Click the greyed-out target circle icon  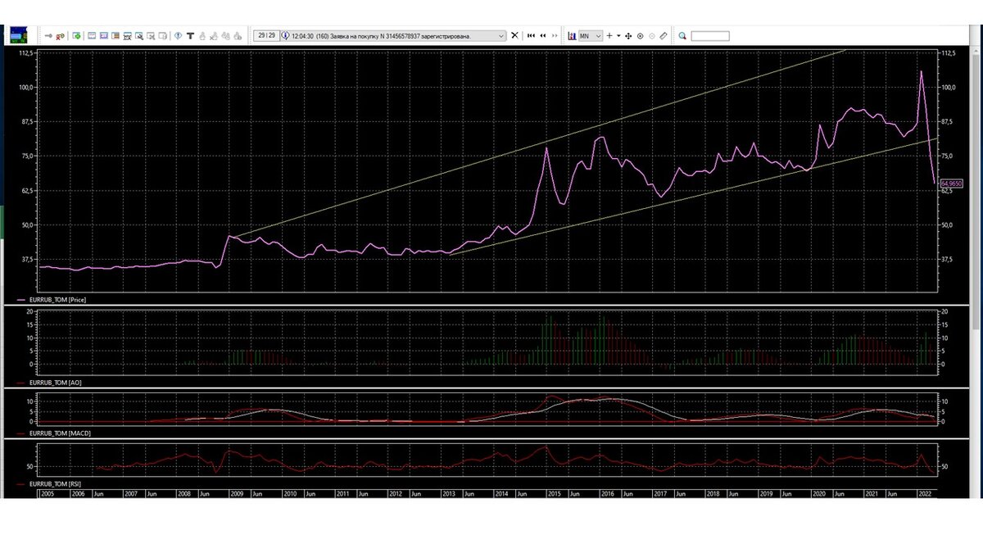[x=652, y=36]
